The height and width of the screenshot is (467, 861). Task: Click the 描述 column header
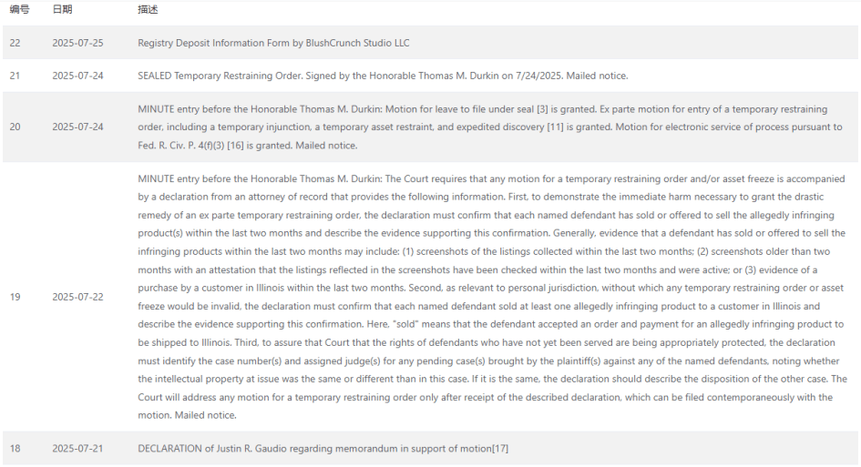point(148,9)
